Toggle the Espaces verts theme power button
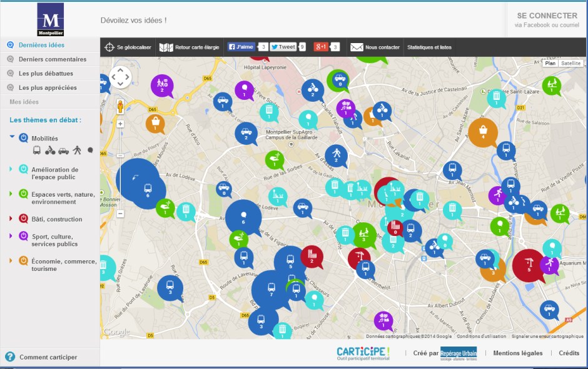The height and width of the screenshot is (369, 588). tap(23, 194)
